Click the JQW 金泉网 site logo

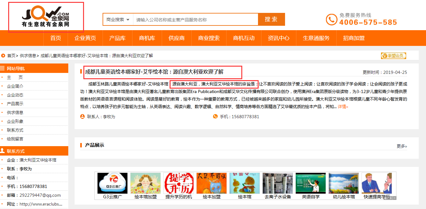point(46,17)
